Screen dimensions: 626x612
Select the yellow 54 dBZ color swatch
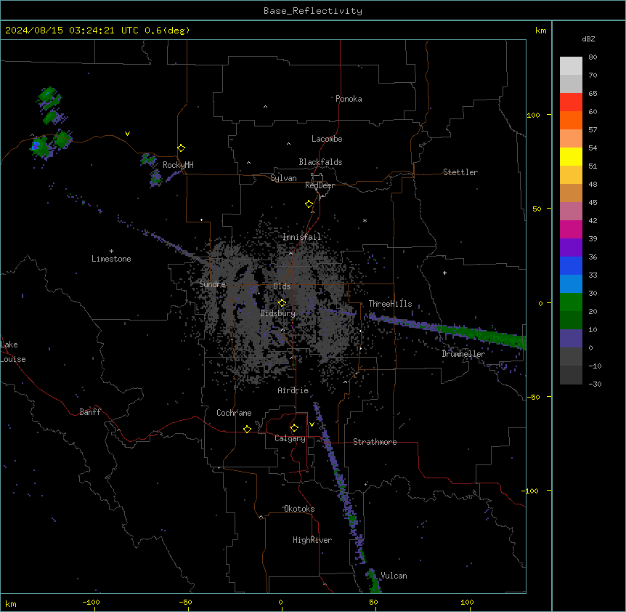click(x=571, y=156)
